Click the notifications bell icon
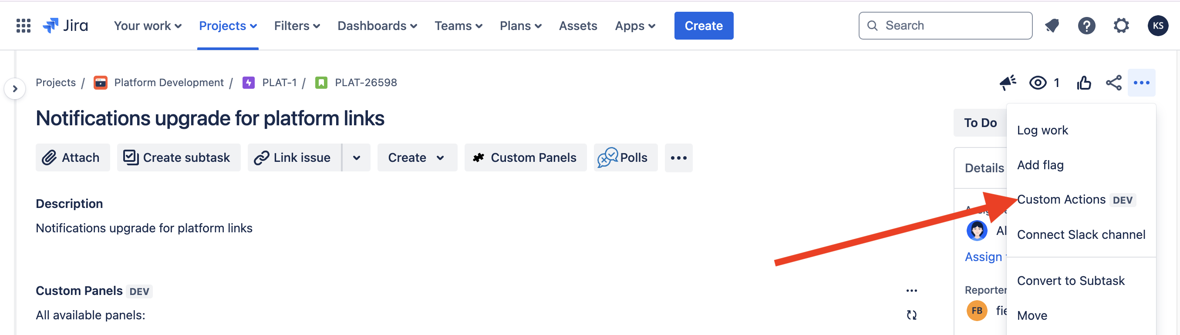The height and width of the screenshot is (335, 1180). click(x=1052, y=26)
